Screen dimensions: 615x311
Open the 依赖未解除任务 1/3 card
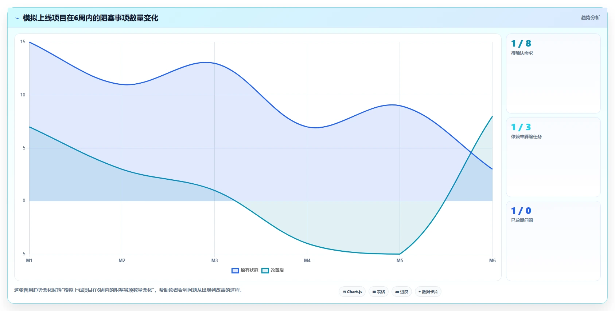[553, 157]
